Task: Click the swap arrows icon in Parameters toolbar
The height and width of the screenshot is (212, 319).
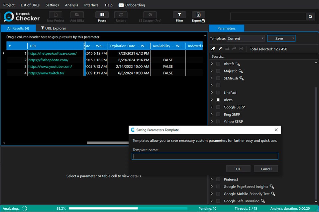Action: coord(227,49)
